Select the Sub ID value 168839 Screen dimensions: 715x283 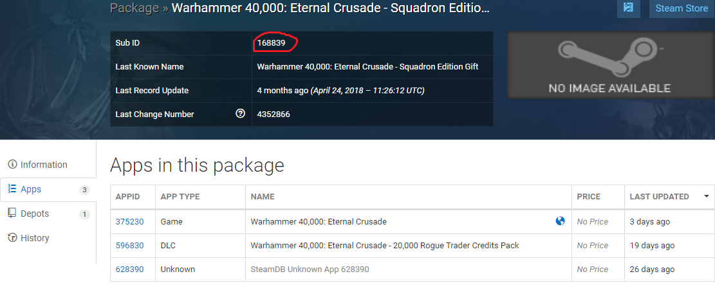(x=271, y=43)
